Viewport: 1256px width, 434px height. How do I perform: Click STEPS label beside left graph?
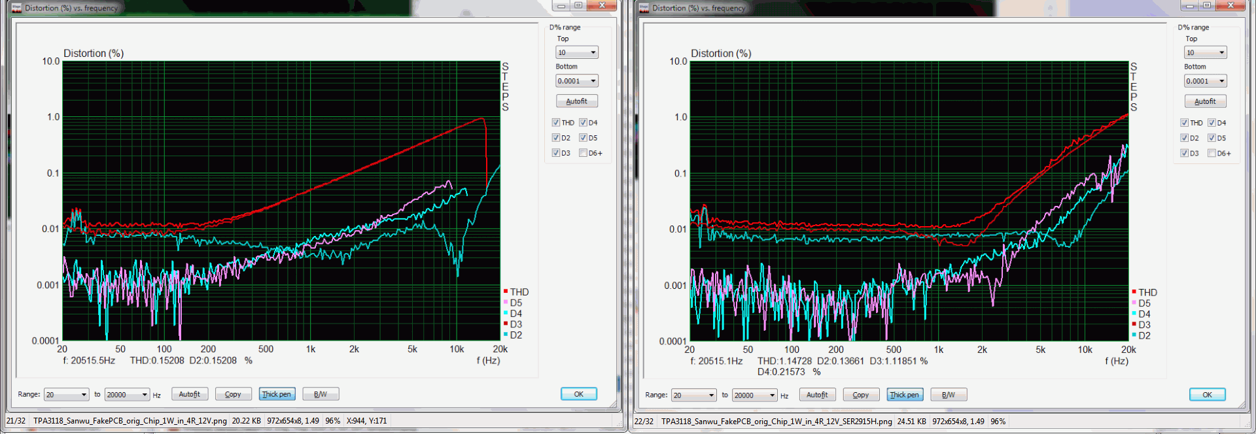coord(505,87)
